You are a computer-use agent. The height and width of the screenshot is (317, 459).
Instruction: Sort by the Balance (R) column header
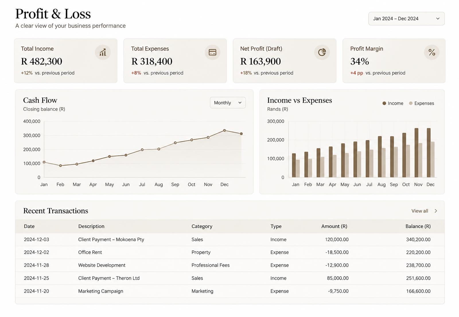tap(418, 226)
